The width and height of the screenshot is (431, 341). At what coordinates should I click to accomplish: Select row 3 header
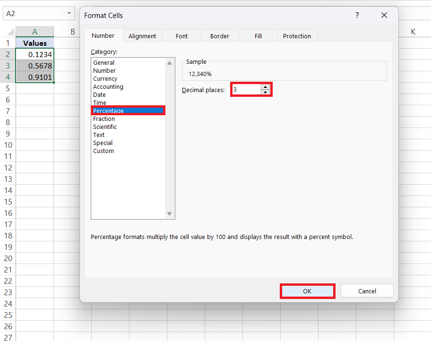[x=8, y=66]
